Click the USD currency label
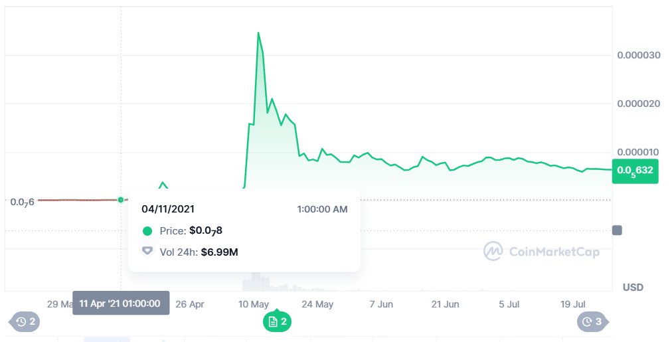The height and width of the screenshot is (342, 670). (x=633, y=288)
